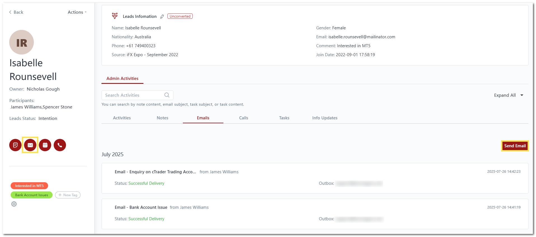Image resolution: width=536 pixels, height=237 pixels.
Task: Add a New Tag
Action: tap(68, 195)
